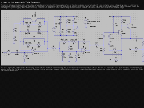Click the 'R15' resistor label
The width and height of the screenshot is (144, 108).
point(124,20)
